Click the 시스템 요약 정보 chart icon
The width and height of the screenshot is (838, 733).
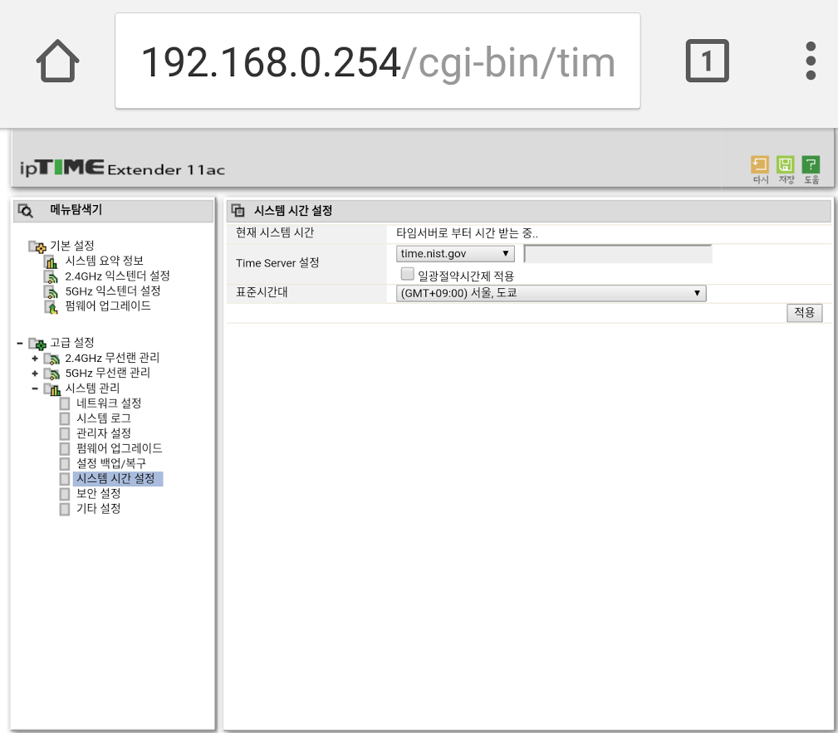pyautogui.click(x=51, y=261)
